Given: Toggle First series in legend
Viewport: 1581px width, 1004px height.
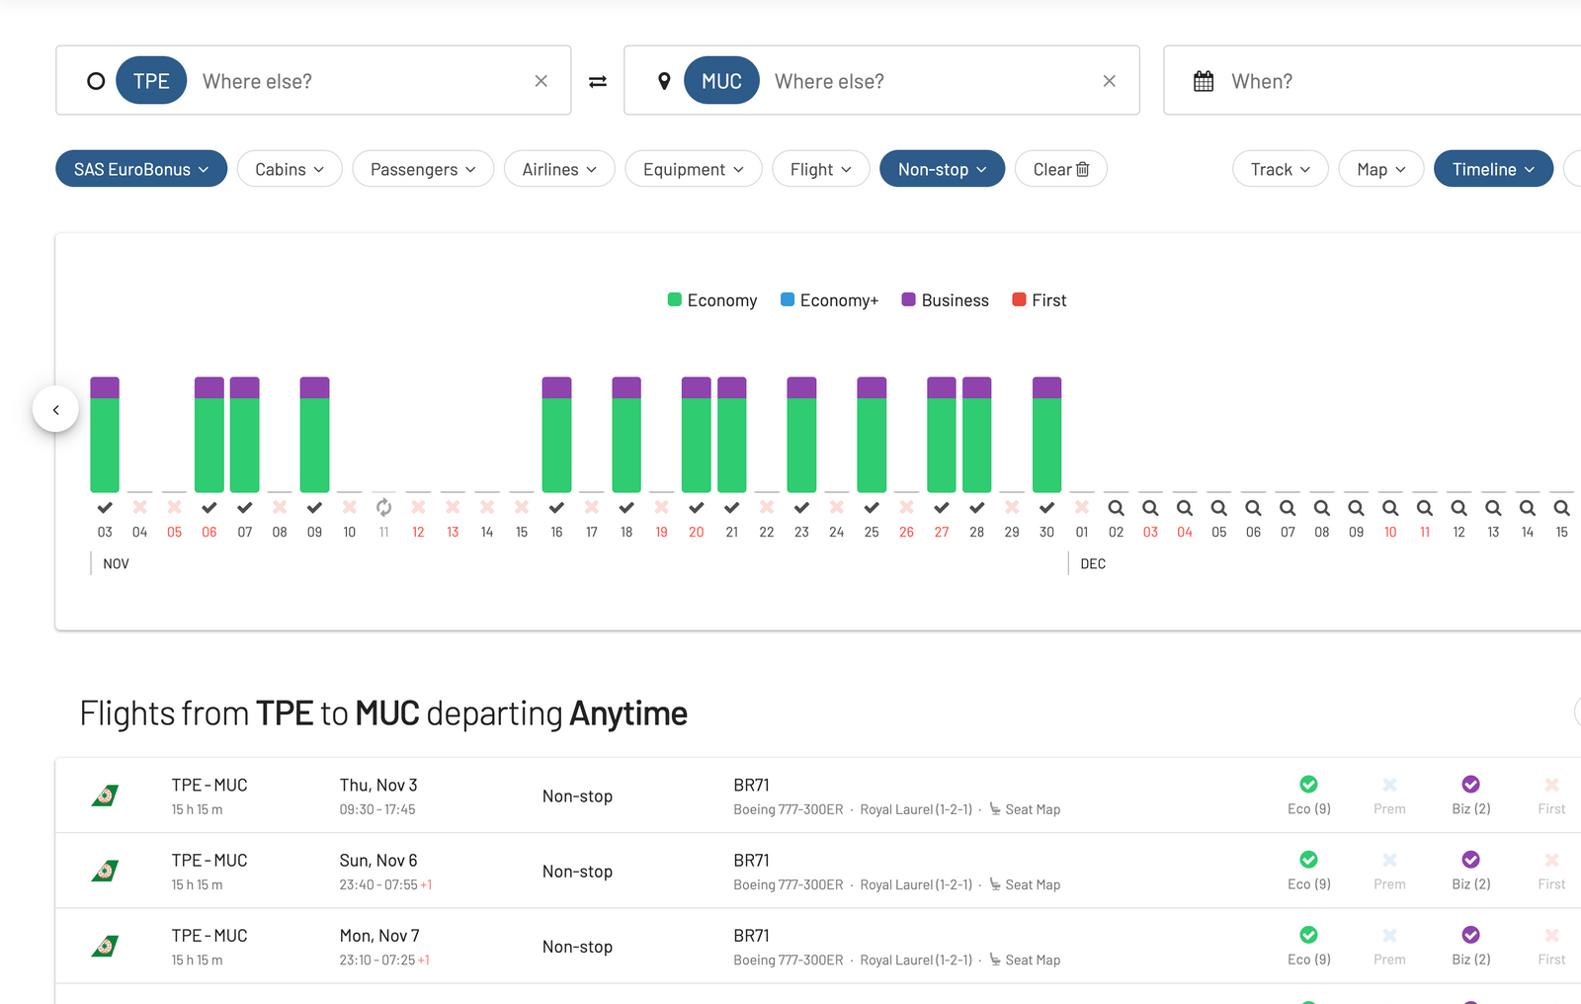Looking at the screenshot, I should coord(1040,300).
